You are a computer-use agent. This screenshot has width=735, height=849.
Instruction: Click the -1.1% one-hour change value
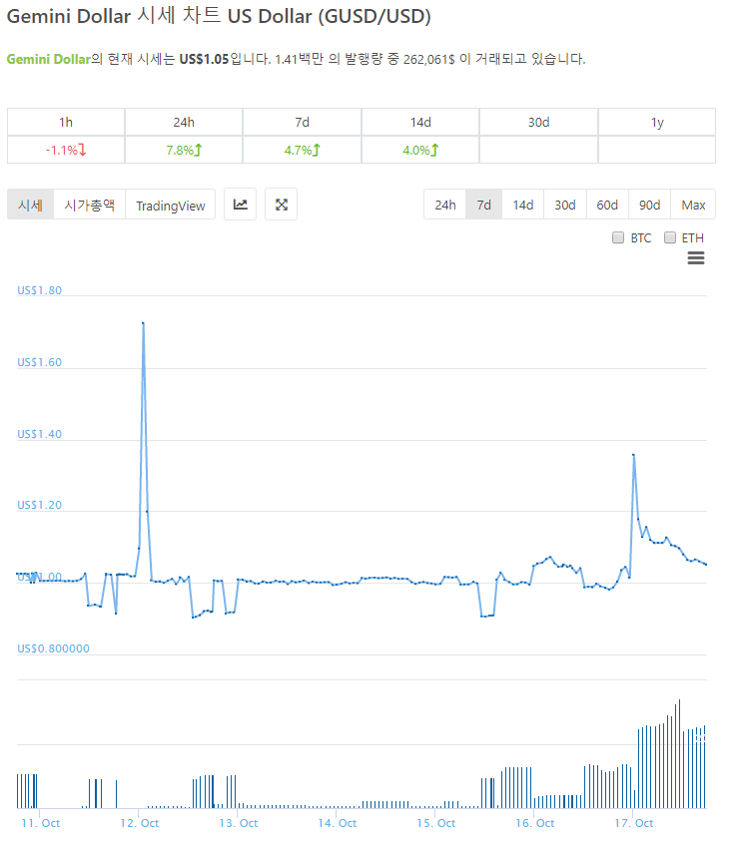(x=66, y=150)
